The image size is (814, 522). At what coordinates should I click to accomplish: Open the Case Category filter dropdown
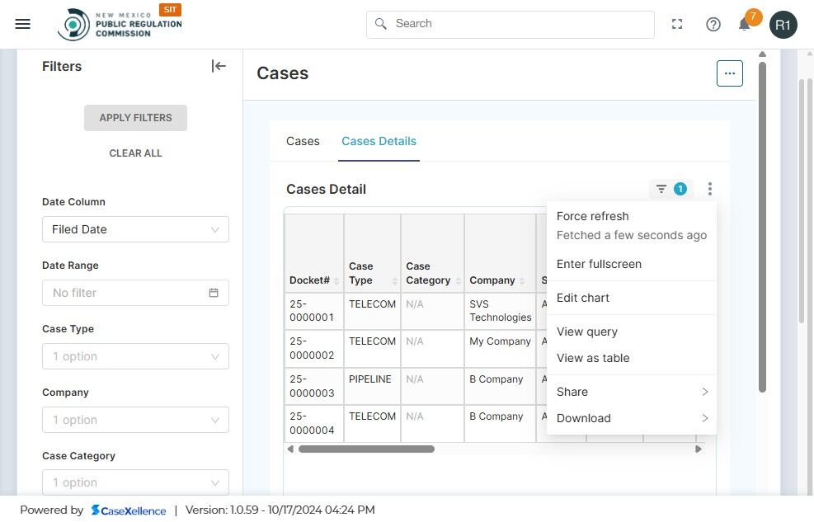tap(135, 482)
